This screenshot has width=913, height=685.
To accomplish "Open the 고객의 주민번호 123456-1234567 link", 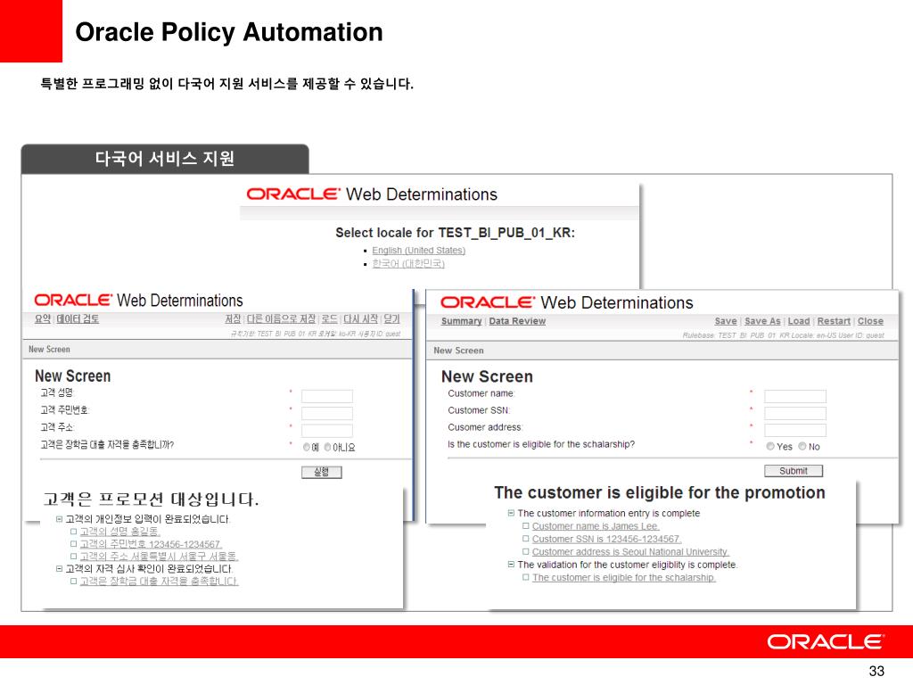I will coord(151,544).
